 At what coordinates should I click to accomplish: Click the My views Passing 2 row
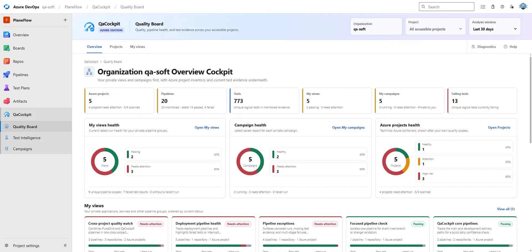click(x=173, y=154)
